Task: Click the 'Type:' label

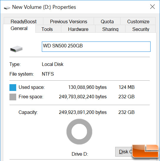Action: 15,64
